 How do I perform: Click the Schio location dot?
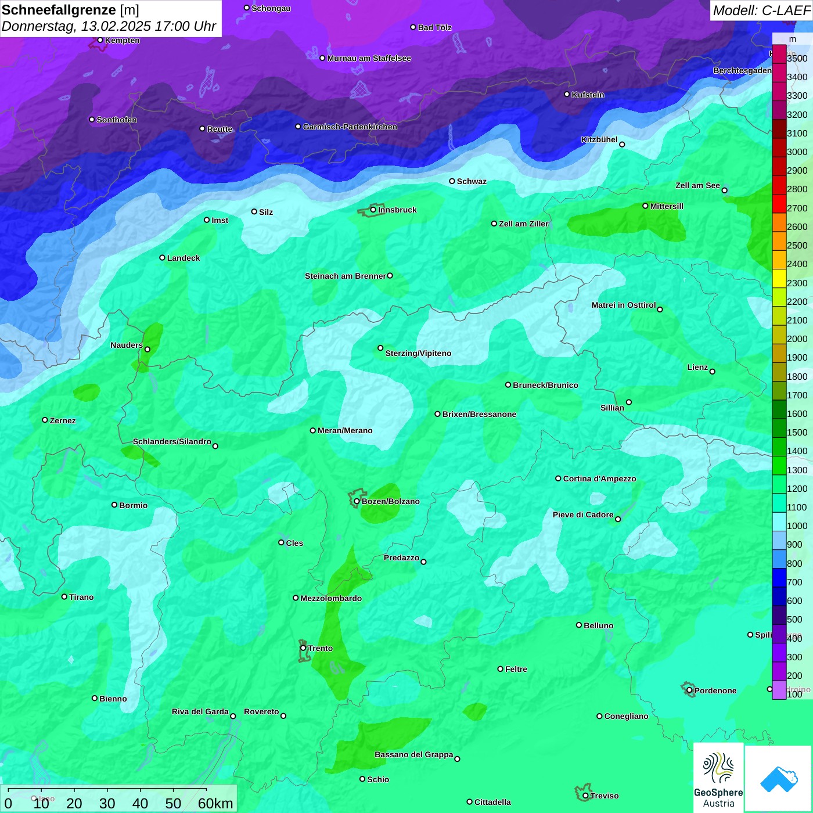coord(362,779)
